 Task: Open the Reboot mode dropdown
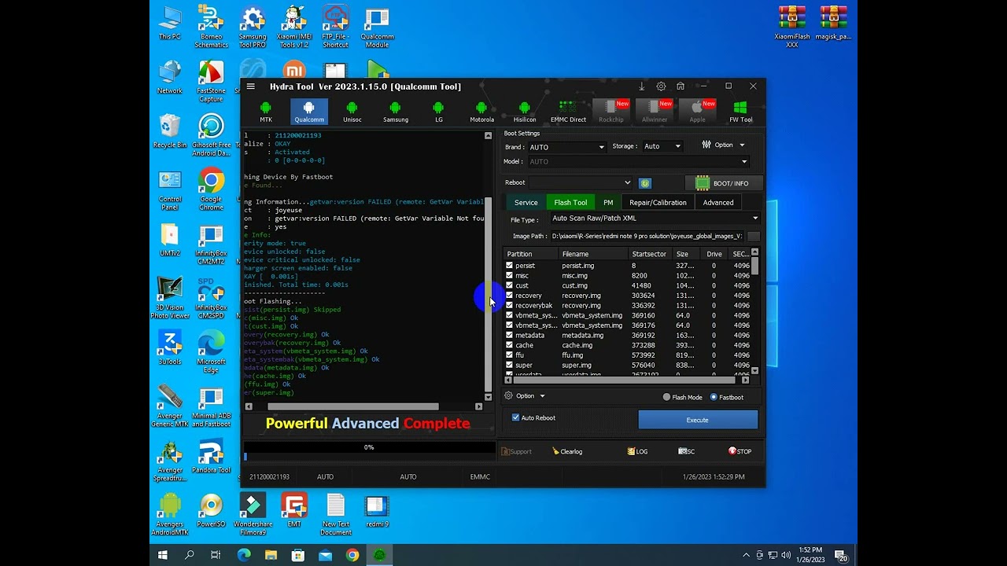click(x=581, y=183)
